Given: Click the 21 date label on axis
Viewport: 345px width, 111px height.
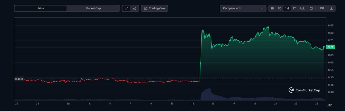Looking at the screenshot, I should (275, 103).
